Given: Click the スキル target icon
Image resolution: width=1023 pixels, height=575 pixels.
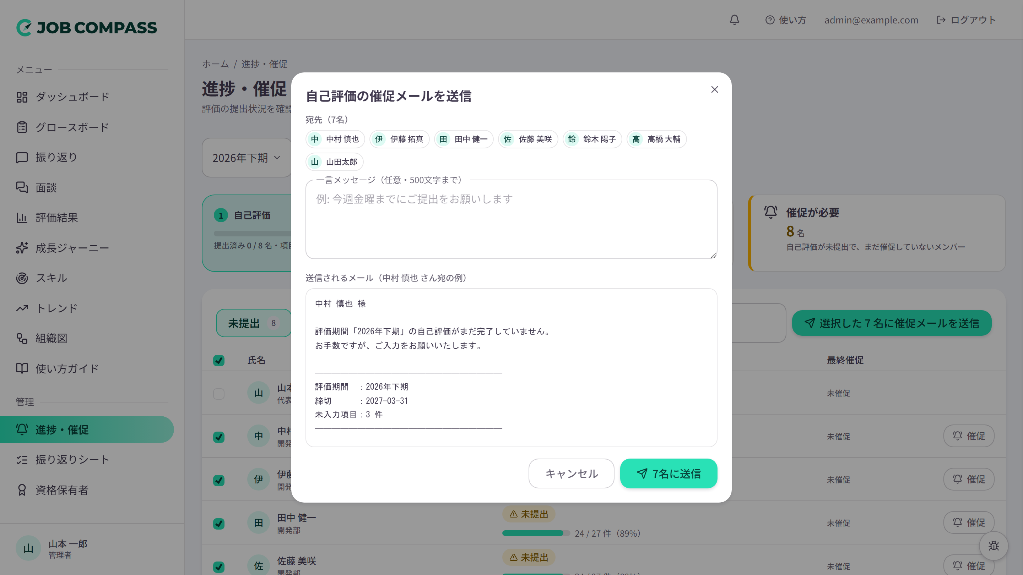Looking at the screenshot, I should coord(22,278).
